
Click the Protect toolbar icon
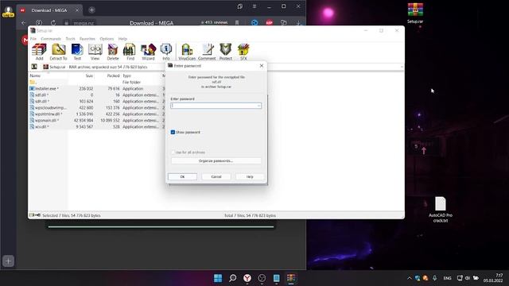226,52
